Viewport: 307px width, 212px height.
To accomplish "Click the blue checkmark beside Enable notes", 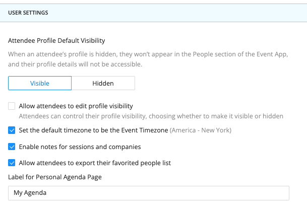I will [12, 147].
